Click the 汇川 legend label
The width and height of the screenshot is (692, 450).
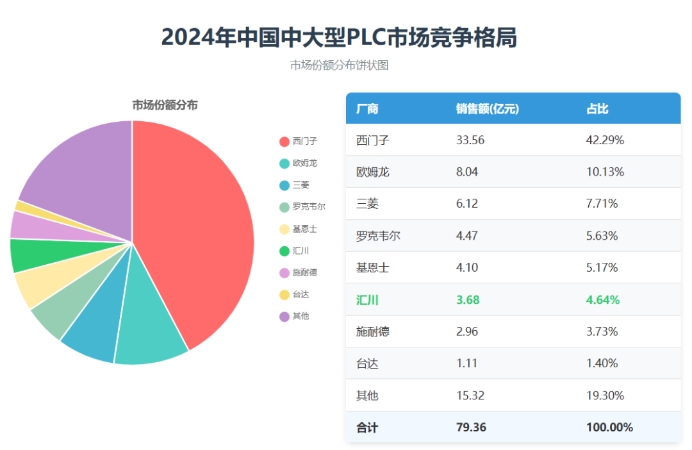(301, 251)
